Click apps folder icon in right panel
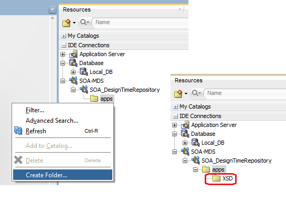This screenshot has width=286, height=203. click(206, 169)
